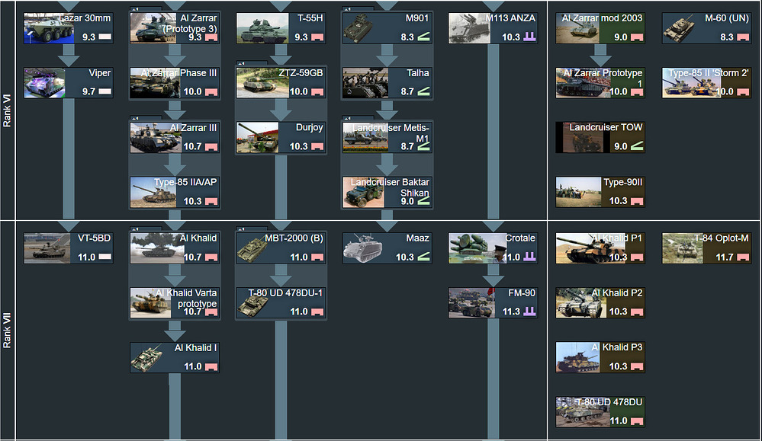Viewport: 762px width, 441px height.
Task: Open the Landcruiser TOW premium vehicle
Action: point(600,137)
